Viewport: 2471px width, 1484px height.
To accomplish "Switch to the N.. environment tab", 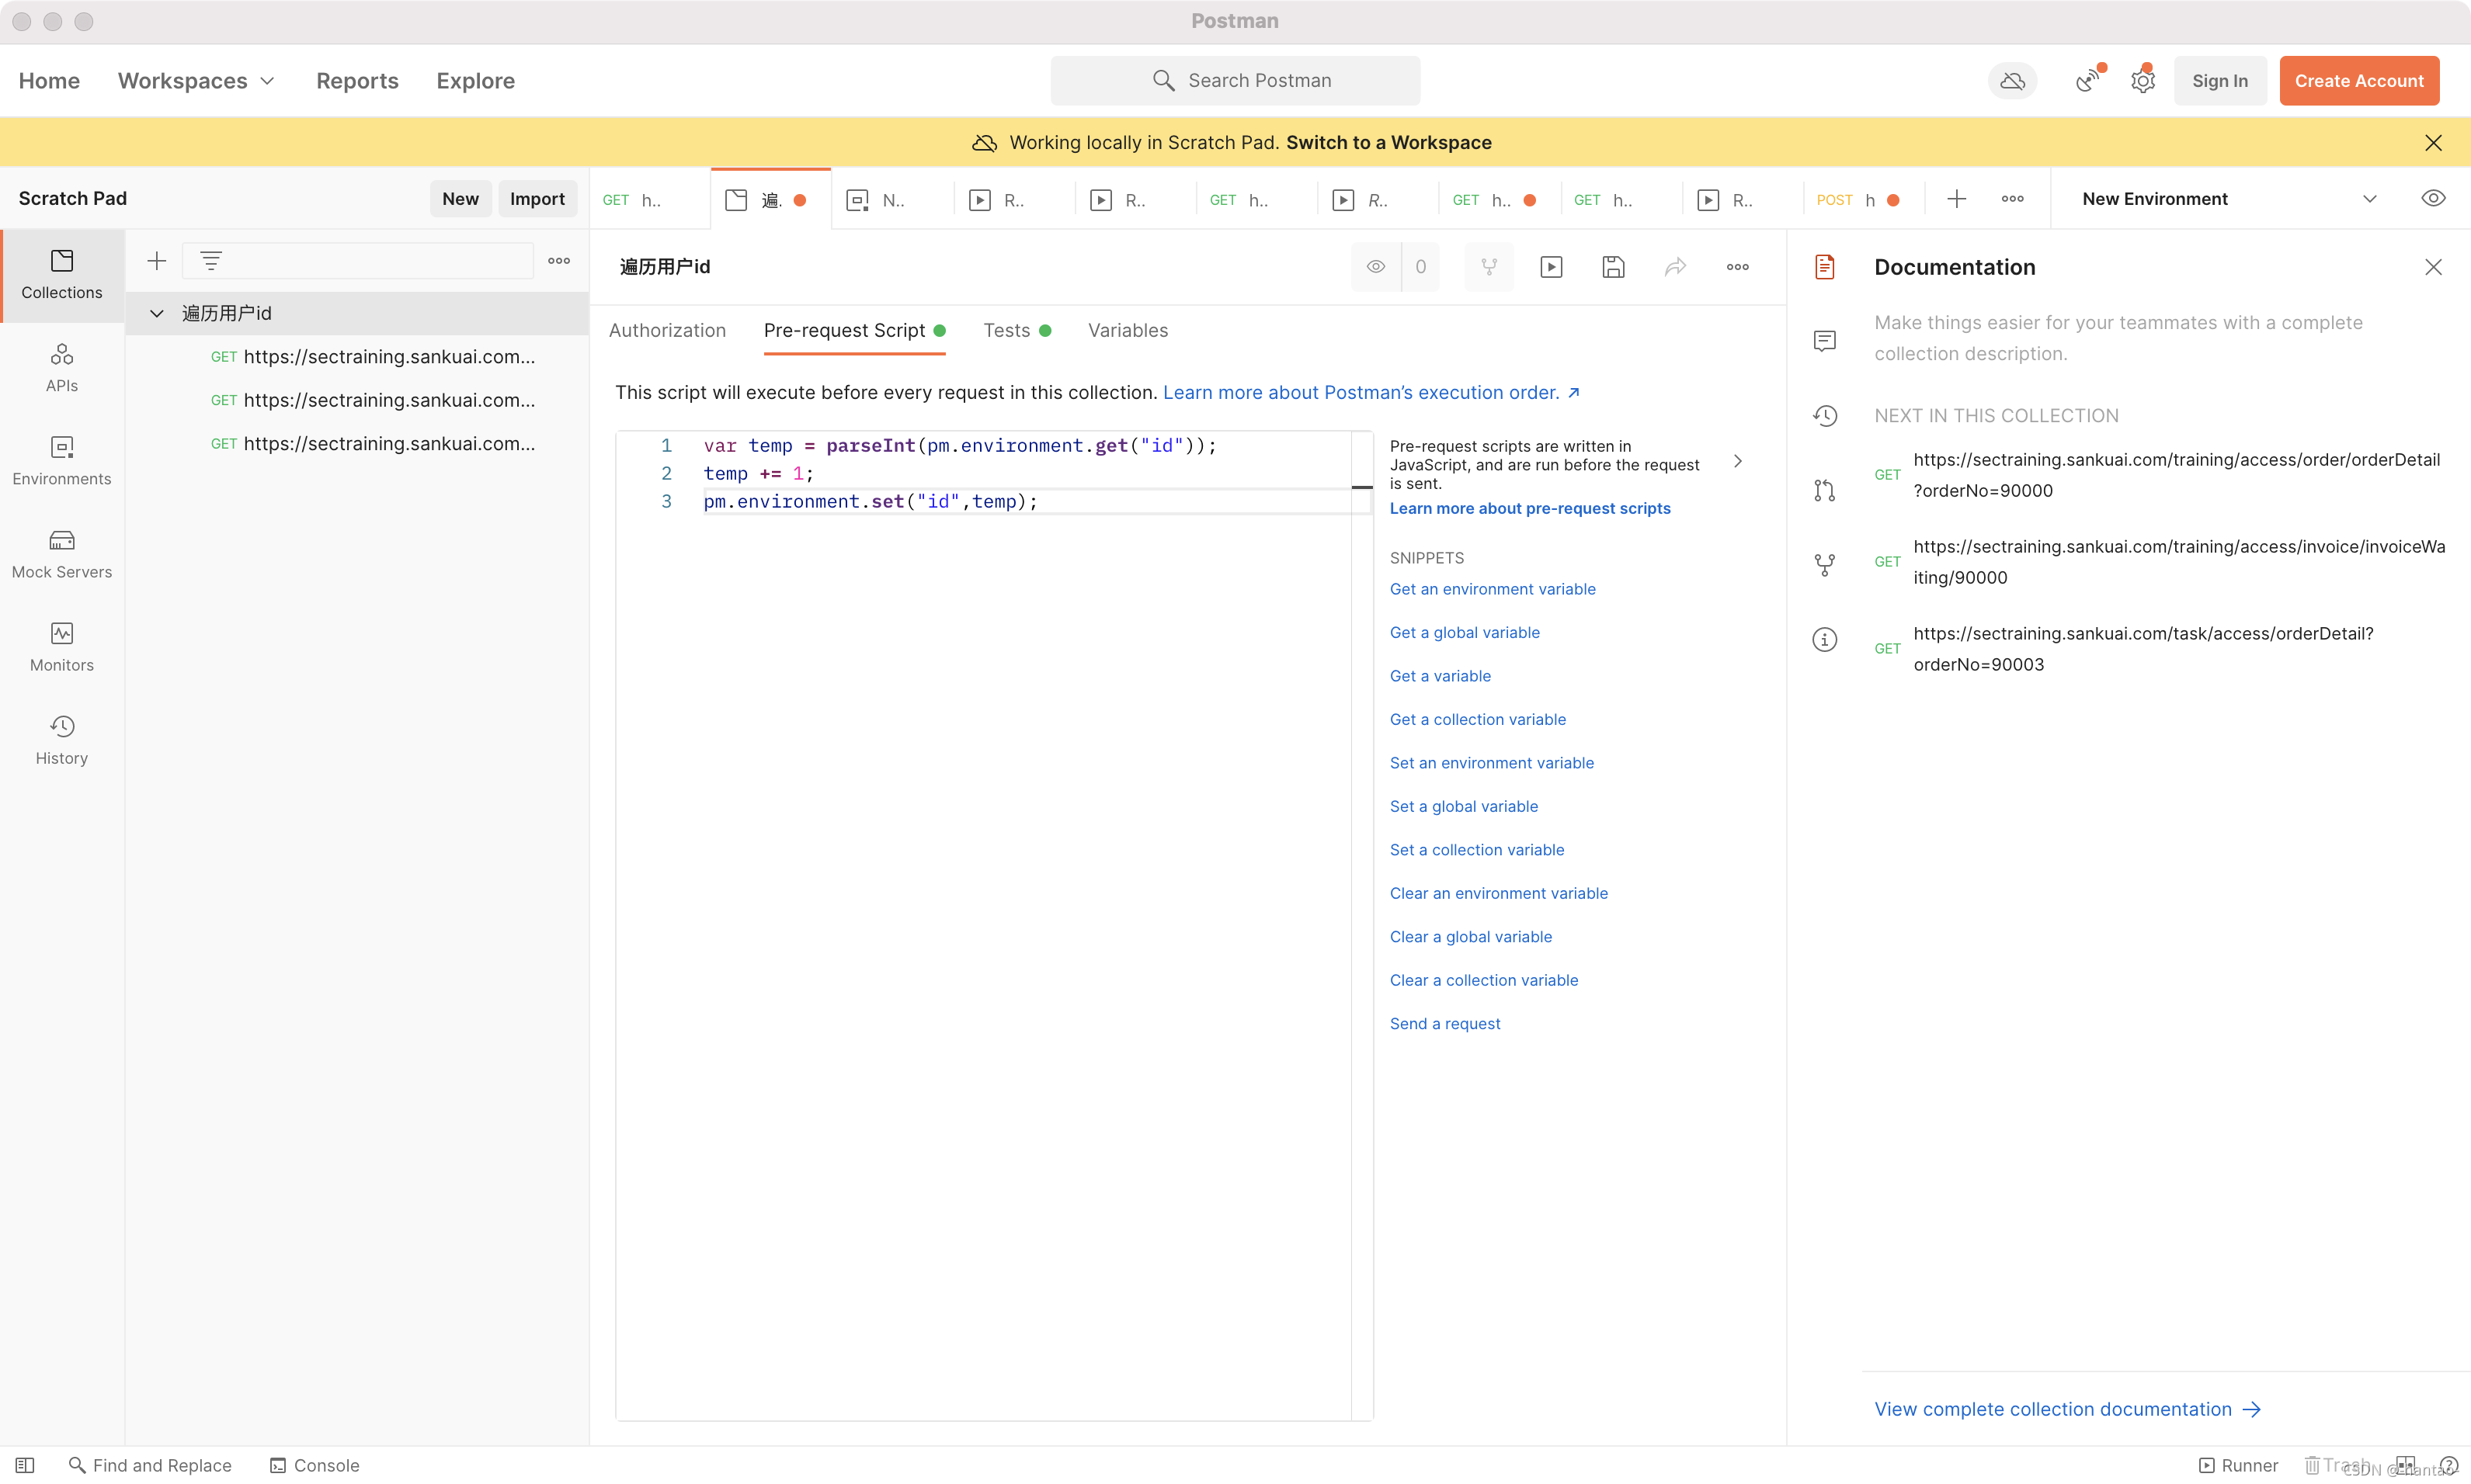I will click(891, 199).
